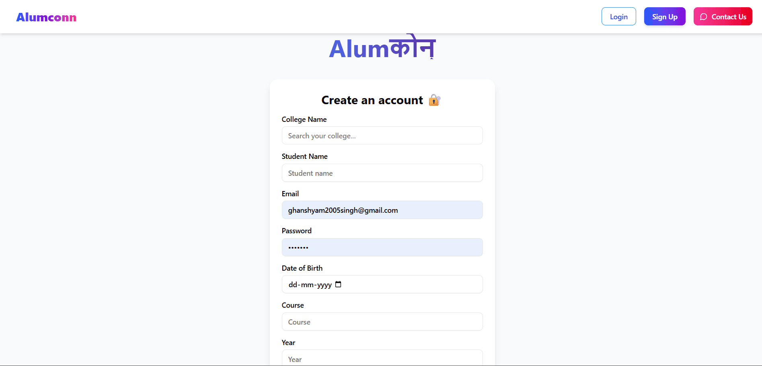Click the Alumकोन heading
The image size is (762, 366).
(x=381, y=47)
